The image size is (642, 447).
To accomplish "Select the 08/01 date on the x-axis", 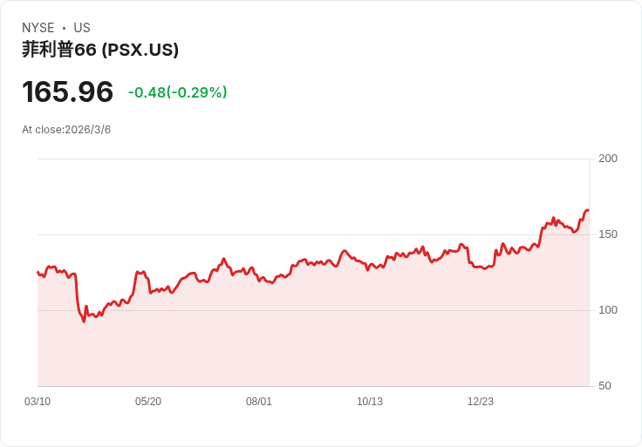I will (x=259, y=402).
